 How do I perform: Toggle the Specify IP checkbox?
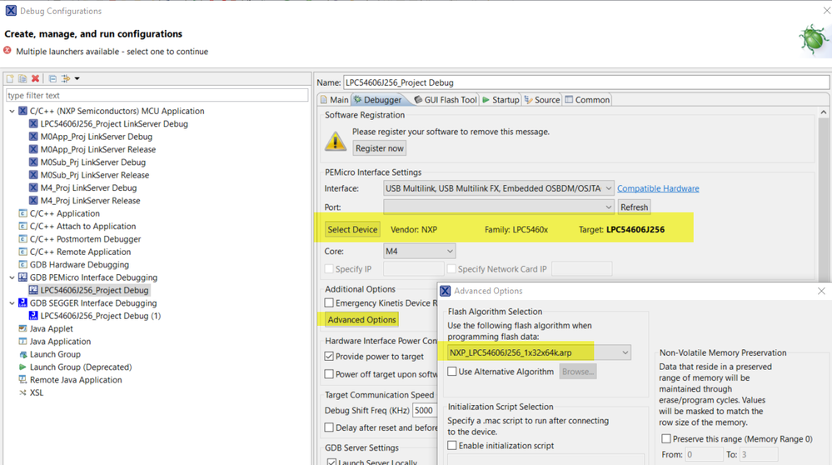tap(330, 268)
